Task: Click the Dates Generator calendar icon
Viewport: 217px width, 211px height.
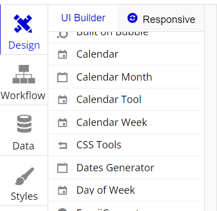Action: click(x=62, y=168)
